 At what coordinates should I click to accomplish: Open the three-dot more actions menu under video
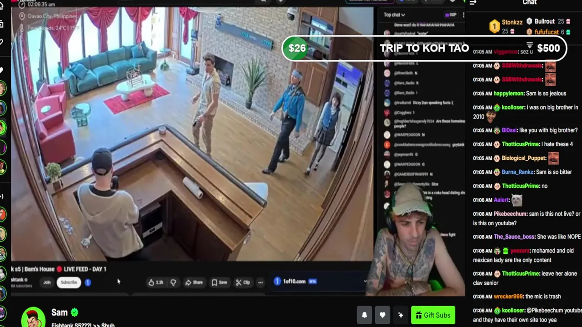point(261,282)
